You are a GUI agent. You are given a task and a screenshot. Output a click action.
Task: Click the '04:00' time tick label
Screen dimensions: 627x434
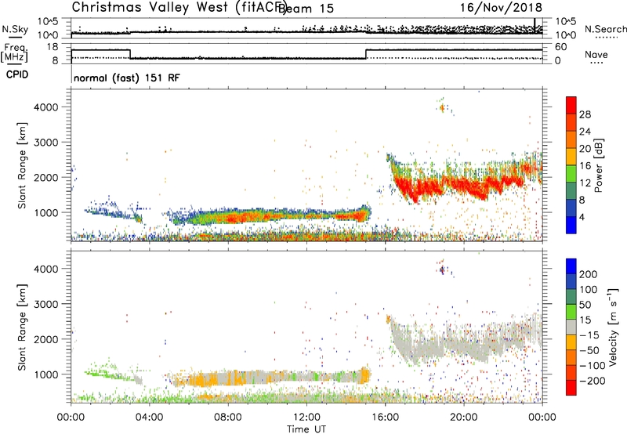tap(149, 418)
